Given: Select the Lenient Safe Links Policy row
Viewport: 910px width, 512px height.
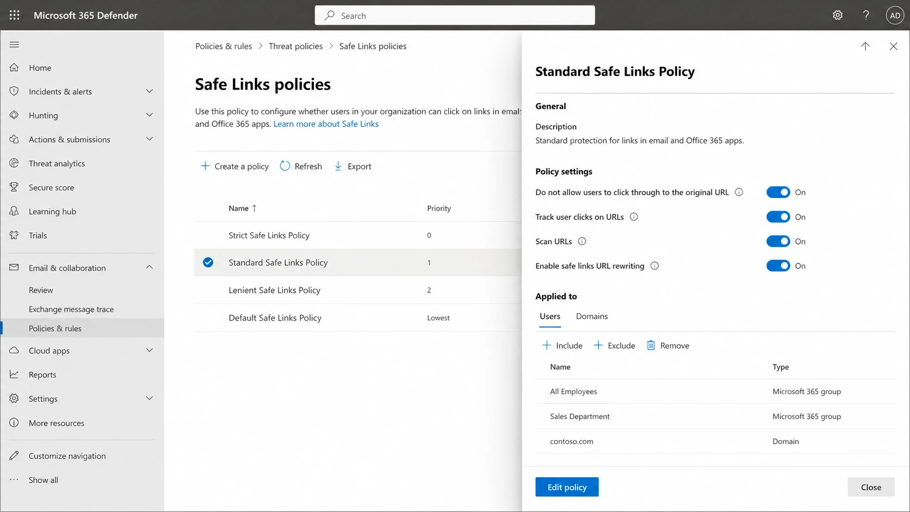Looking at the screenshot, I should pos(358,290).
